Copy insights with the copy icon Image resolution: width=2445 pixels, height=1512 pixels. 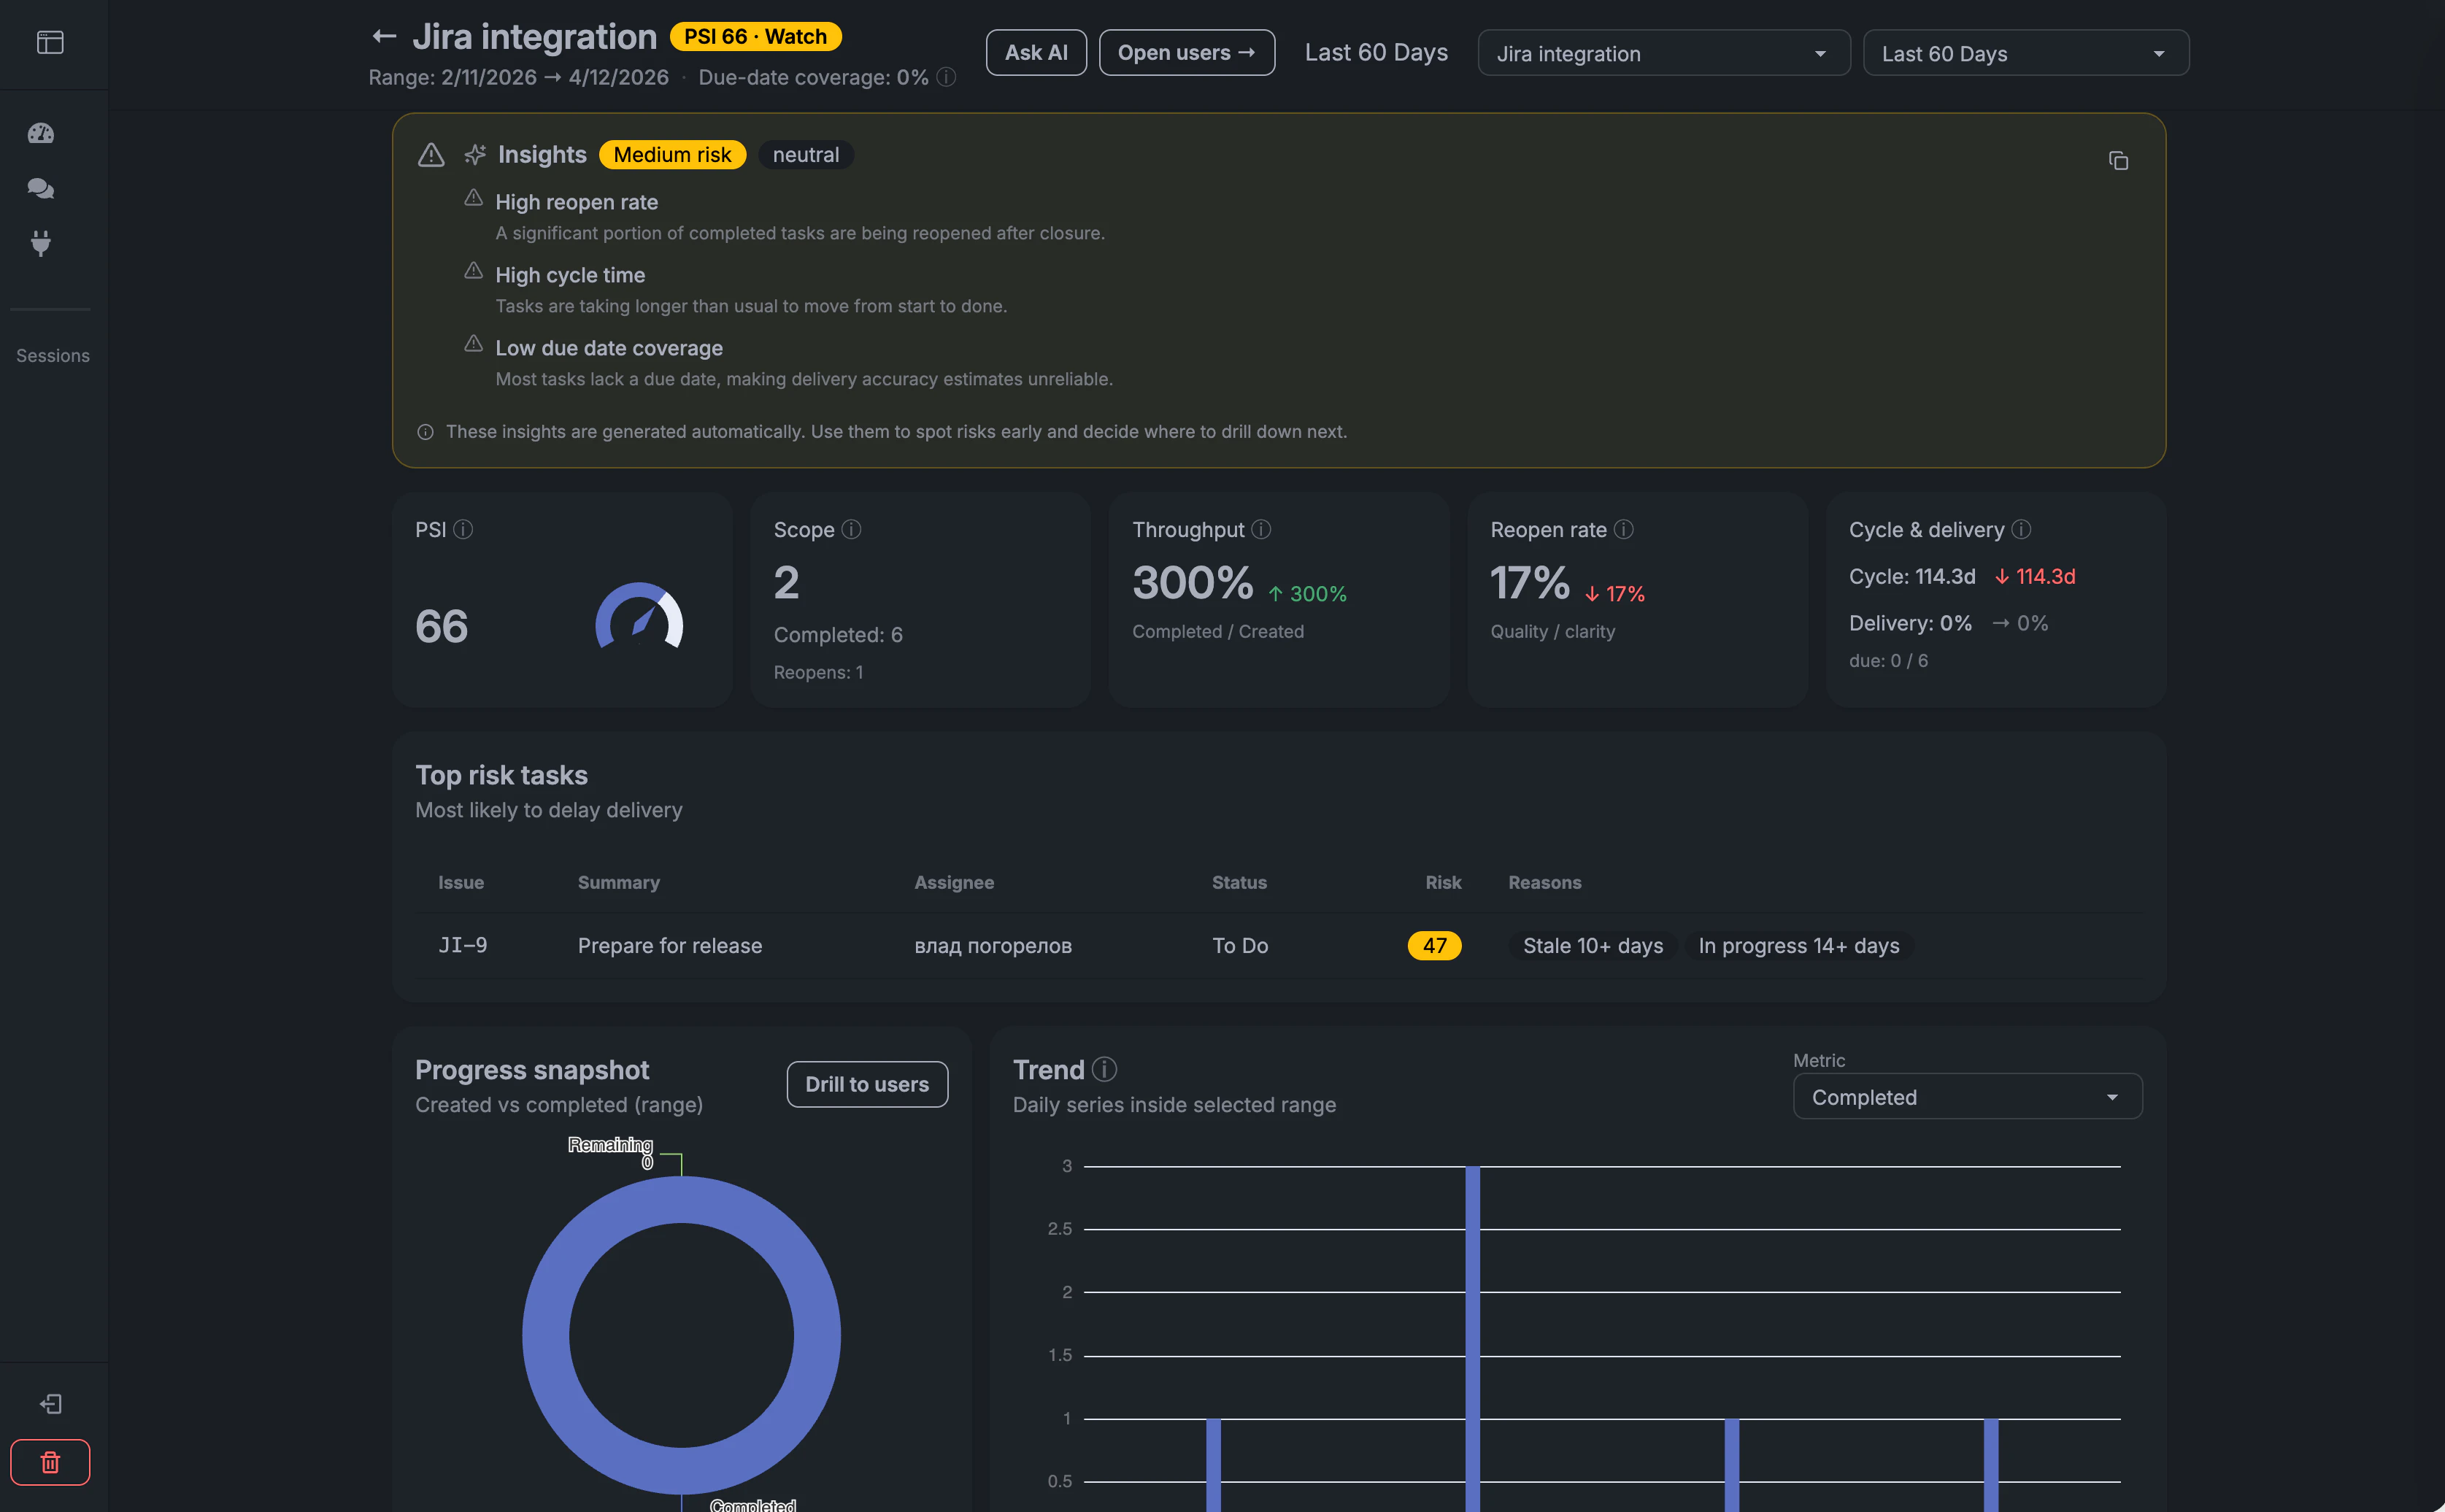2119,160
